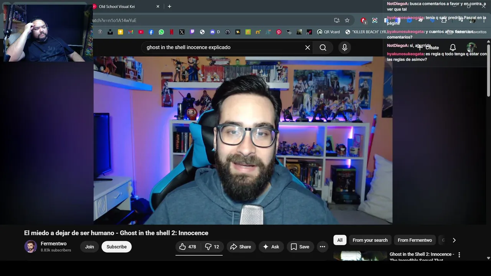Save the video to a playlist
The width and height of the screenshot is (491, 276).
(300, 247)
